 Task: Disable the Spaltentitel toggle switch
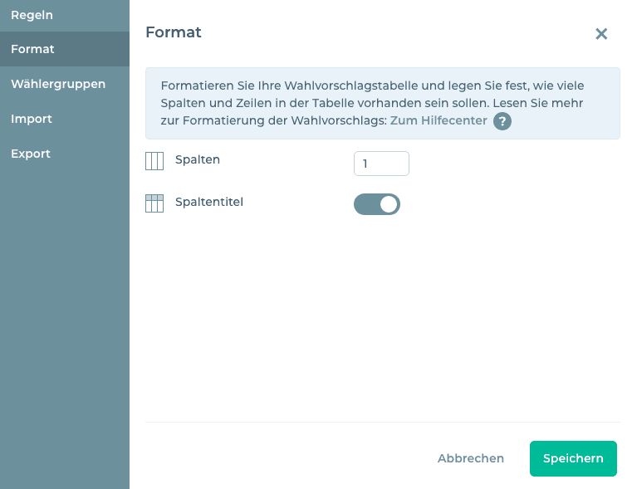pos(377,204)
